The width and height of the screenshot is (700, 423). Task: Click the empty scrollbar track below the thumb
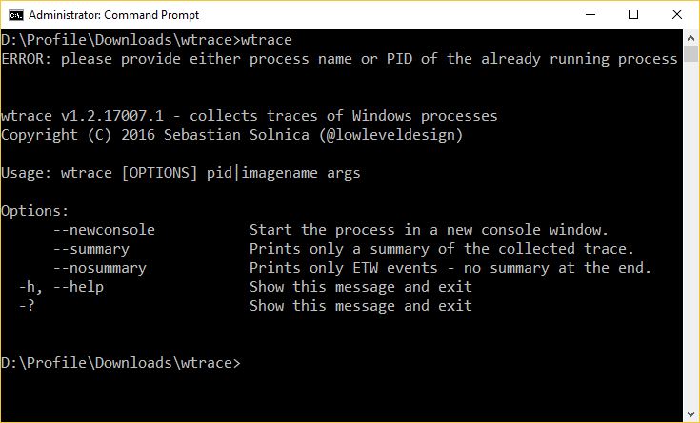pyautogui.click(x=691, y=234)
